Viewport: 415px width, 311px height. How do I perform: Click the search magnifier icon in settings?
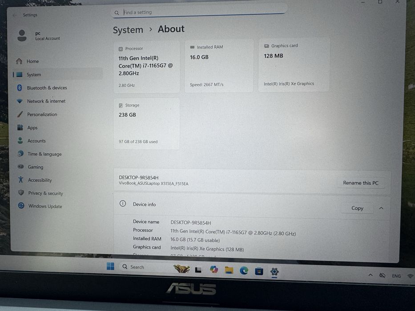coord(117,12)
